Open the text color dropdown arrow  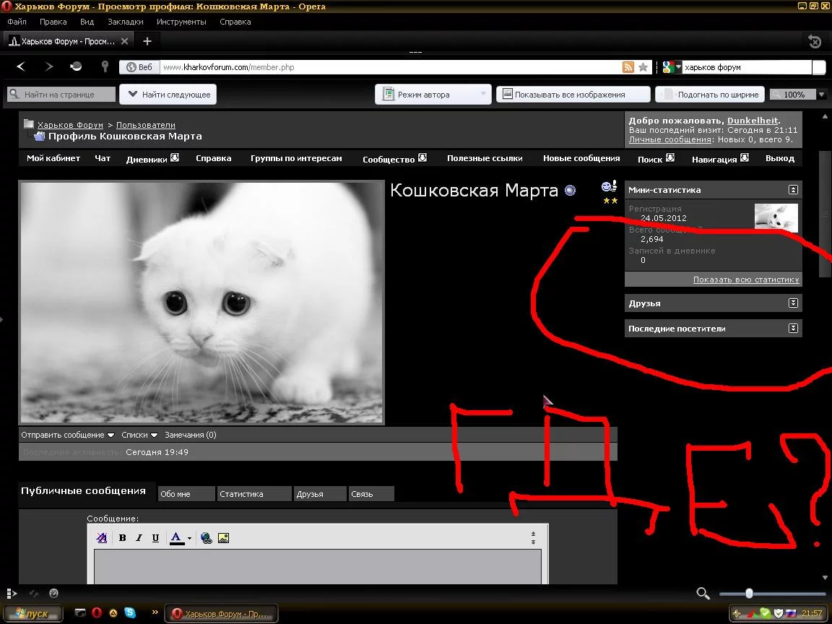189,539
